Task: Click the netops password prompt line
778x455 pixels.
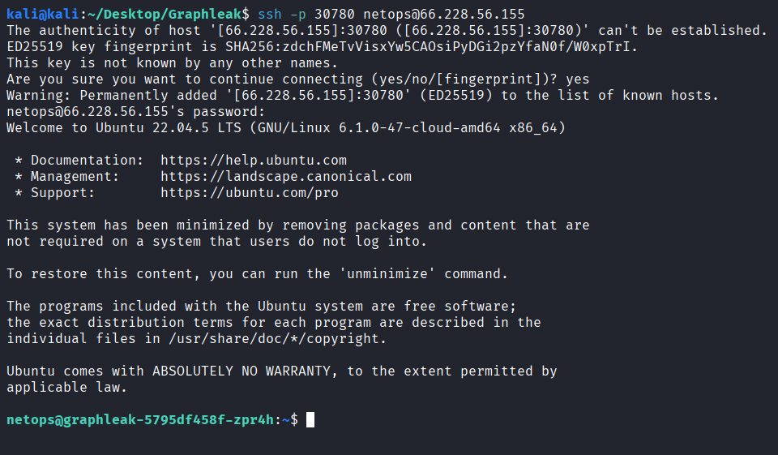Action: (136, 112)
